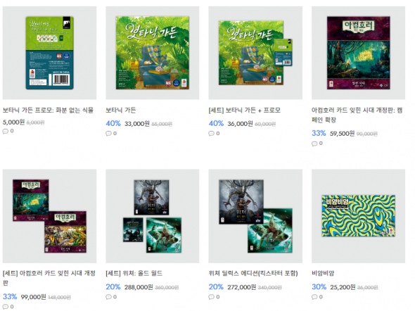The height and width of the screenshot is (311, 415).
Task: Click the 비암비암 product title link
Action: (x=323, y=273)
